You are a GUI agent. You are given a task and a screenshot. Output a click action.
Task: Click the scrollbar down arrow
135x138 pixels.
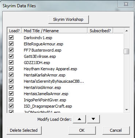point(127,109)
